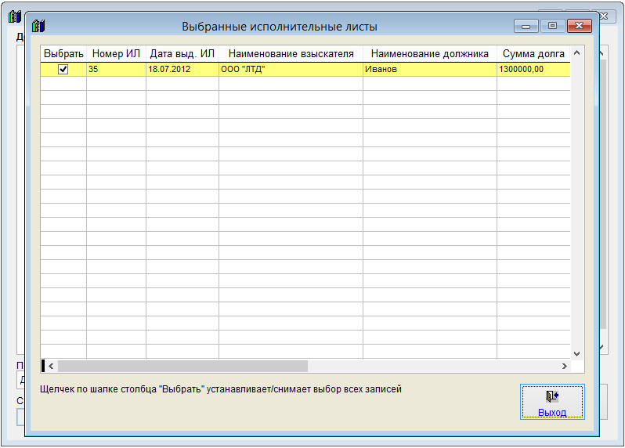Click the horizontal scrollbar thumb
Viewport: 625px width, 448px height.
(183, 366)
